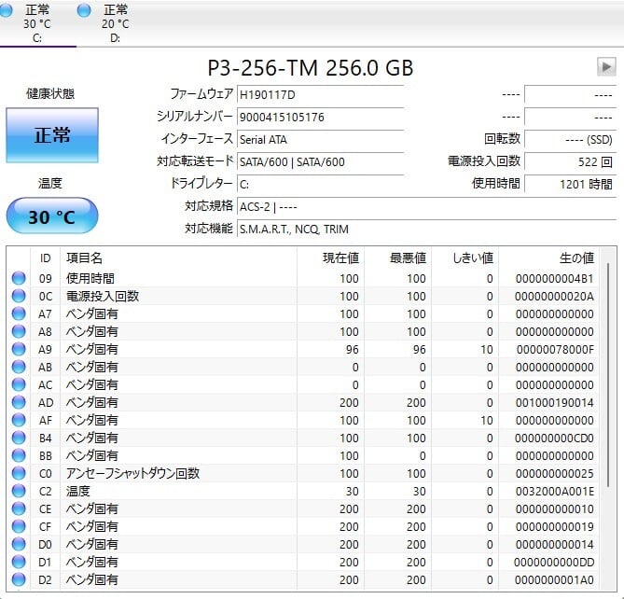Click the next disk arrow button
624x599 pixels.
coord(606,67)
